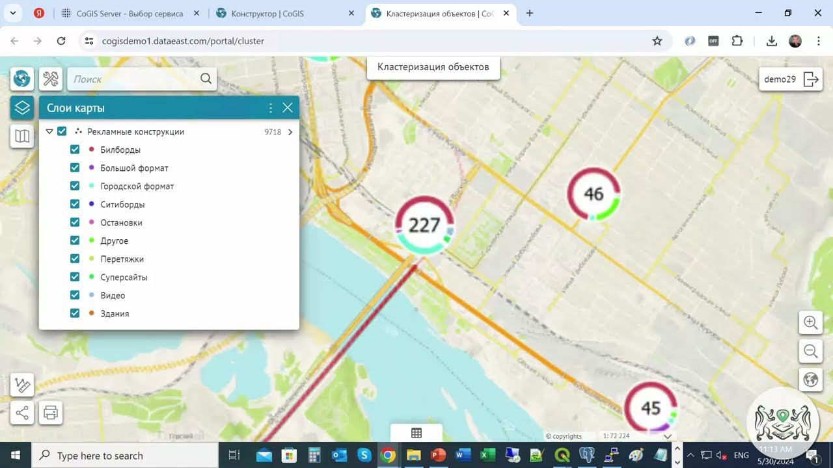Toggle the Рекламные конструкции layer checkbox
Screen dimensions: 833x468
point(62,131)
